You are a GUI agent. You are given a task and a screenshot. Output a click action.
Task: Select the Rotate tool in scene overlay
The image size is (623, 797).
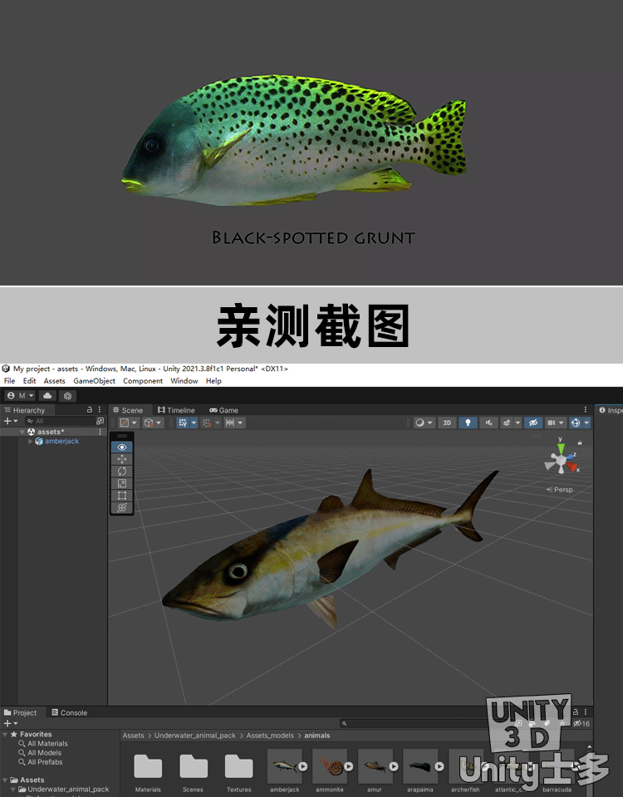[122, 471]
